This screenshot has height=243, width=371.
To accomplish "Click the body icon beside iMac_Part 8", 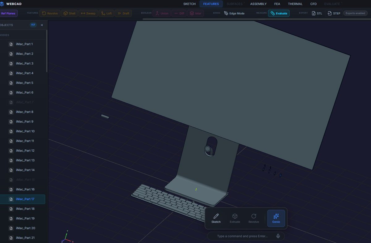I will coord(11,112).
